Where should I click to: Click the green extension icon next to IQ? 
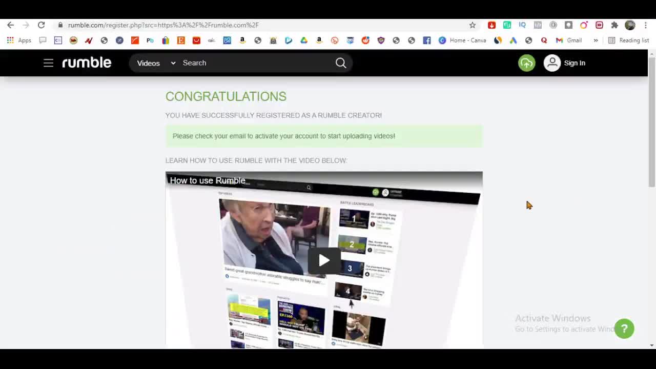(x=507, y=25)
